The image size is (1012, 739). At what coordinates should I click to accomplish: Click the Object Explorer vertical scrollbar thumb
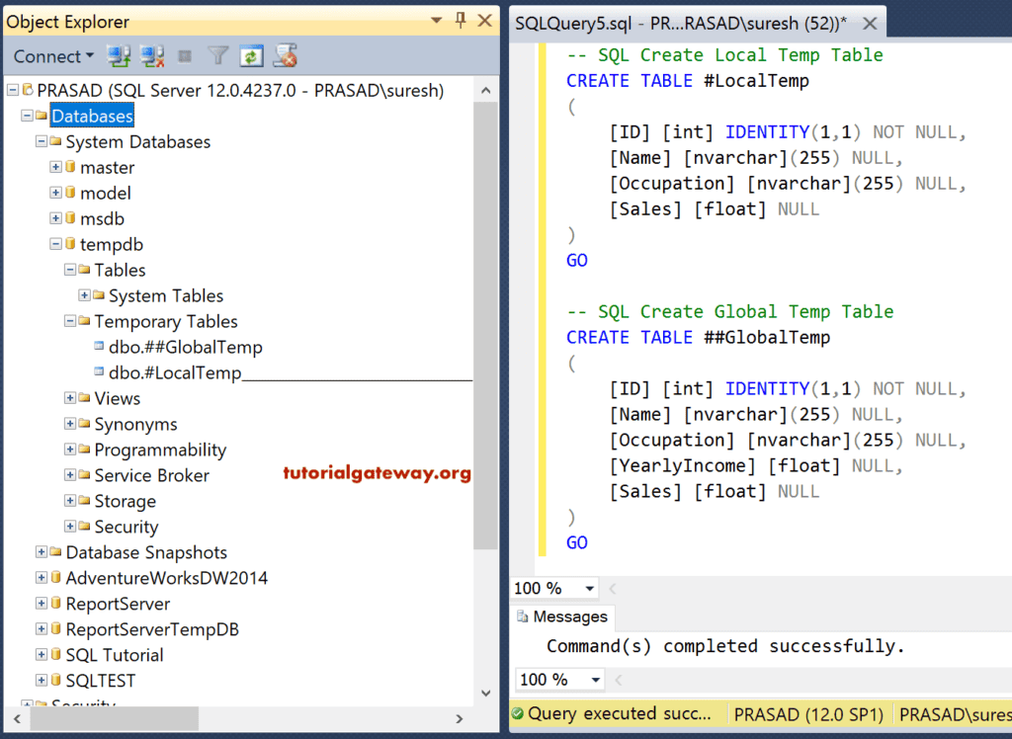click(x=486, y=325)
